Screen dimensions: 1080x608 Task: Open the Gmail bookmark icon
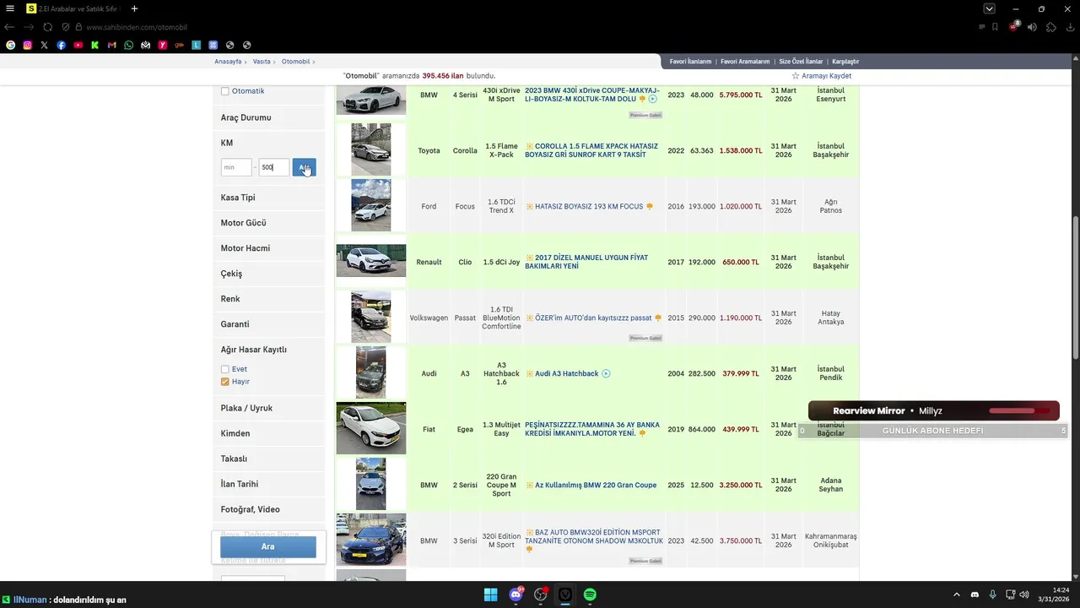[111, 45]
